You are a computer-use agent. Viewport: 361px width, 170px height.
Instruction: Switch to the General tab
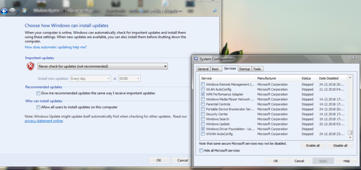[203, 69]
